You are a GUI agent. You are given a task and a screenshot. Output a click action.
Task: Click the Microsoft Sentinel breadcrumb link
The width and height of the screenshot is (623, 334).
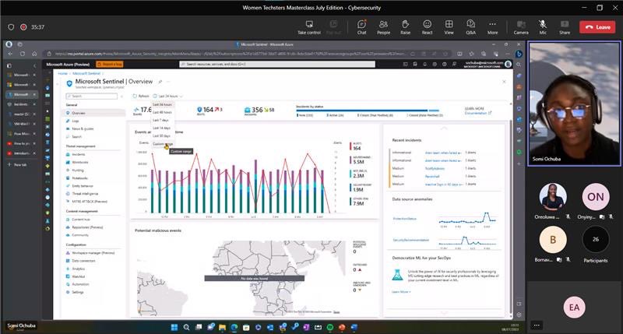click(86, 73)
